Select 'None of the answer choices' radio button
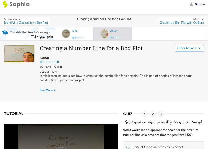The image size is (208, 149). tap(128, 147)
